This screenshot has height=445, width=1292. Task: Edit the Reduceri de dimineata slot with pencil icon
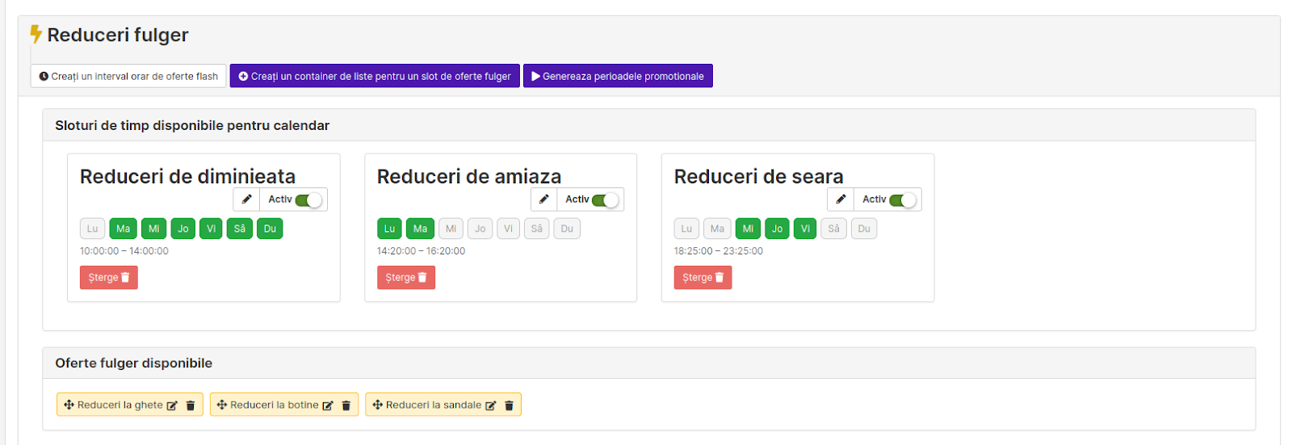click(x=247, y=199)
